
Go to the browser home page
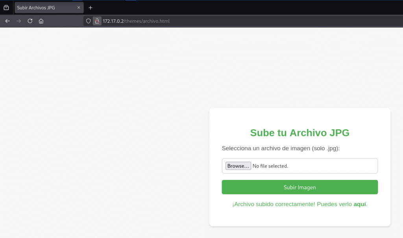(41, 21)
